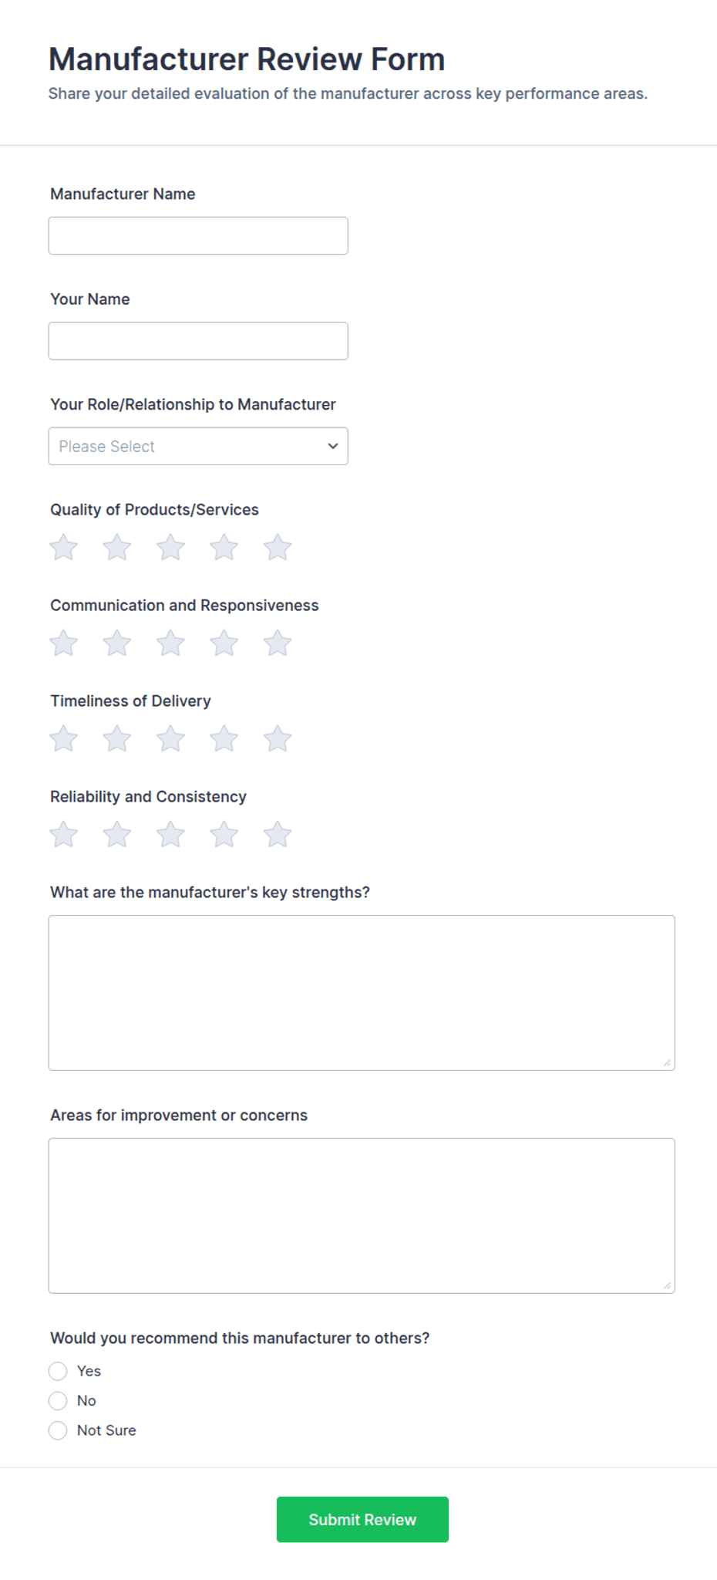Give Quality of Products/Services one star
717x1580 pixels.
63,548
